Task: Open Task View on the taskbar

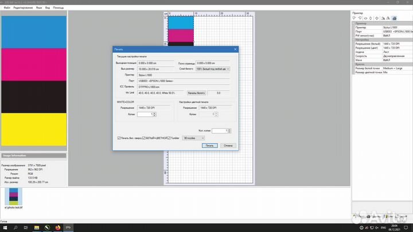Action: [x=26, y=227]
